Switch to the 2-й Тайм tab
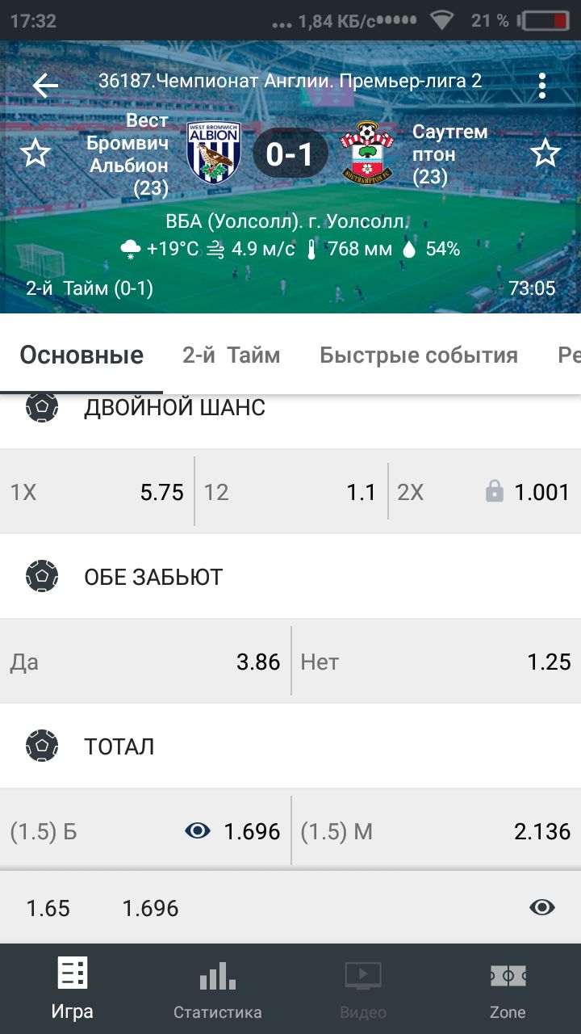 pos(231,355)
